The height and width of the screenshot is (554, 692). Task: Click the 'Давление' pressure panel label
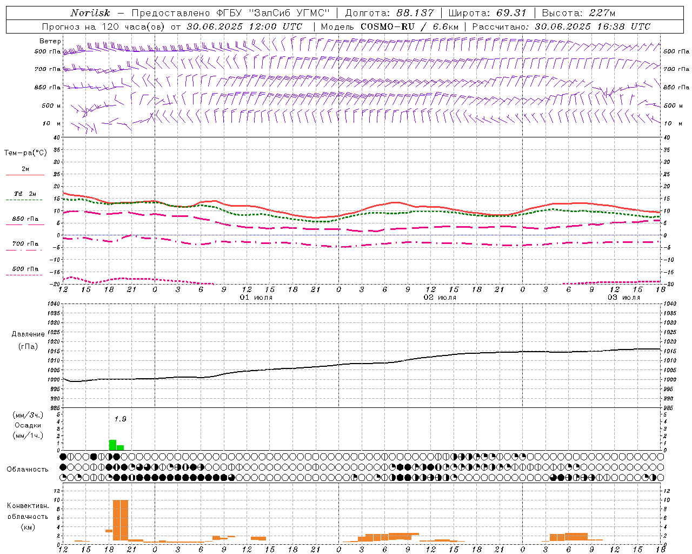pyautogui.click(x=28, y=334)
